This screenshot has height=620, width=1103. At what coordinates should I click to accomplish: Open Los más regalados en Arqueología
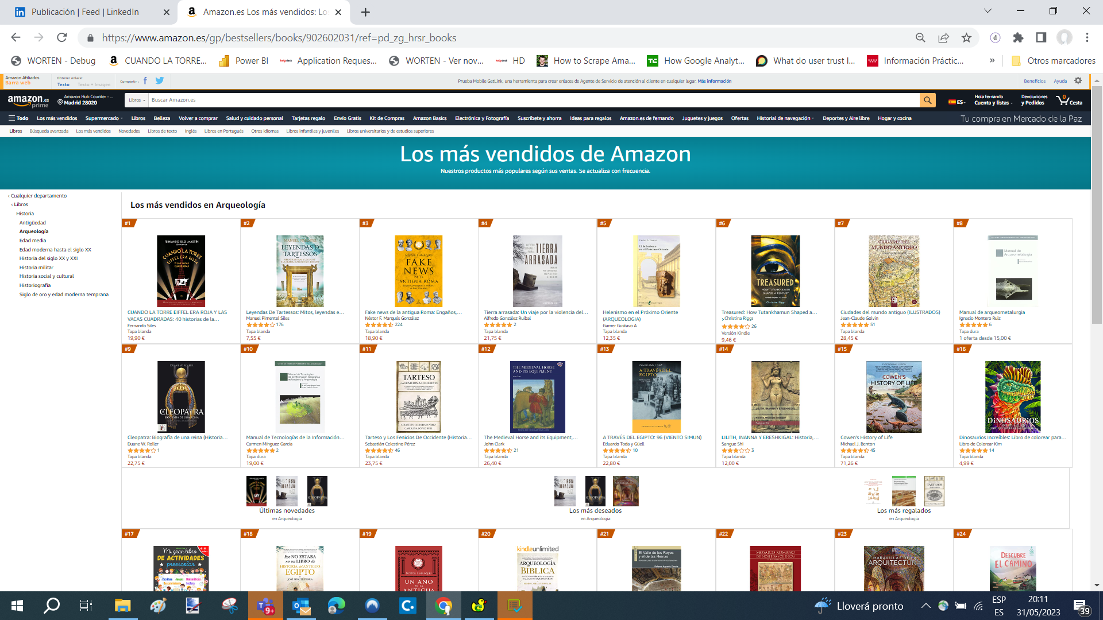point(904,510)
